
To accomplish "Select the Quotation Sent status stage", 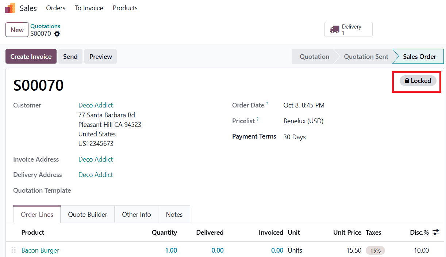I will click(x=366, y=57).
